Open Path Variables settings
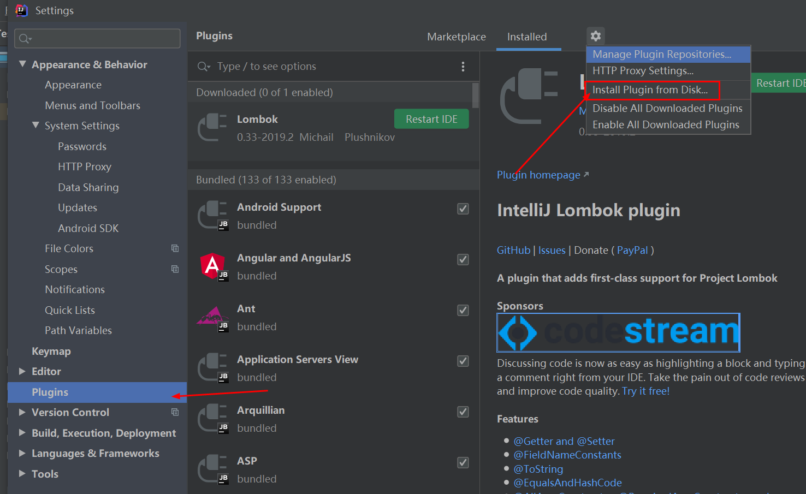Screen dimensions: 806x494 (78, 330)
